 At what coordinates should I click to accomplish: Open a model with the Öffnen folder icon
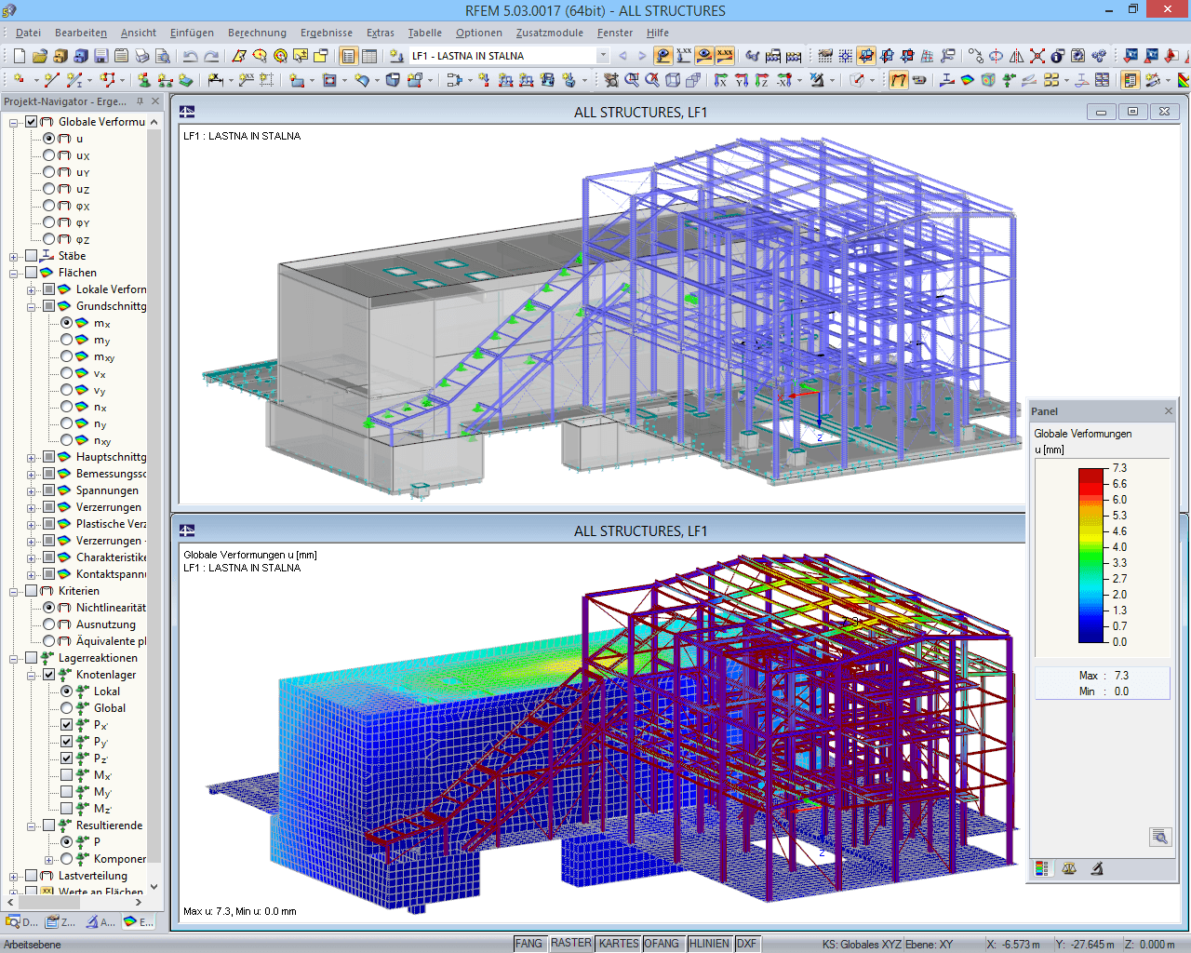39,56
